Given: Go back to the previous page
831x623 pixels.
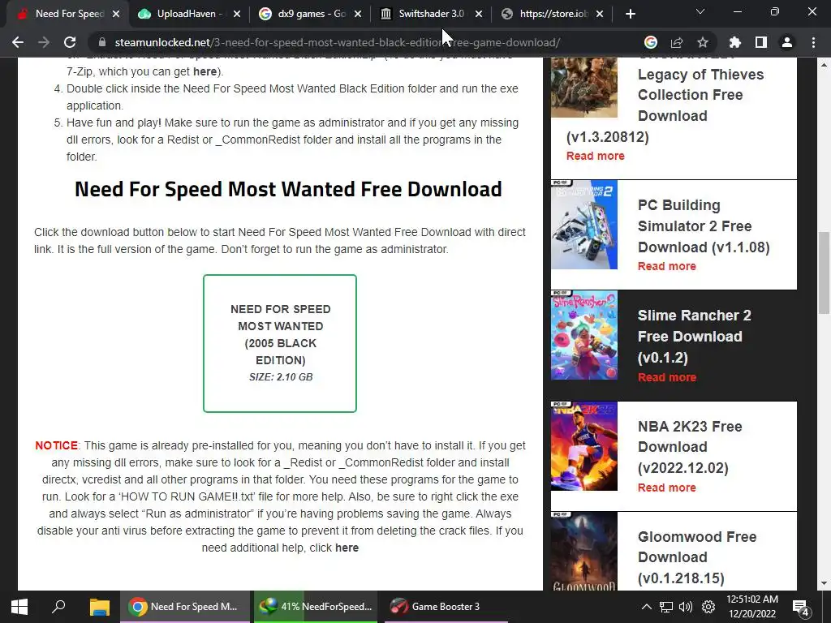Looking at the screenshot, I should (18, 42).
